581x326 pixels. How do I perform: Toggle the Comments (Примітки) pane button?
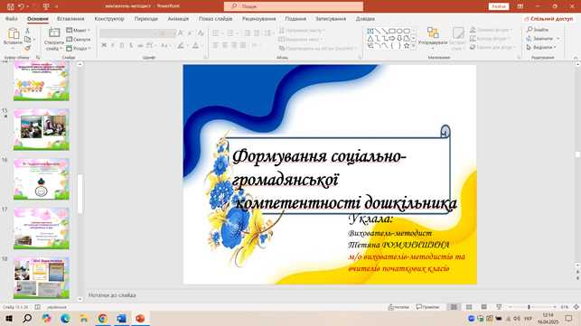tap(427, 307)
